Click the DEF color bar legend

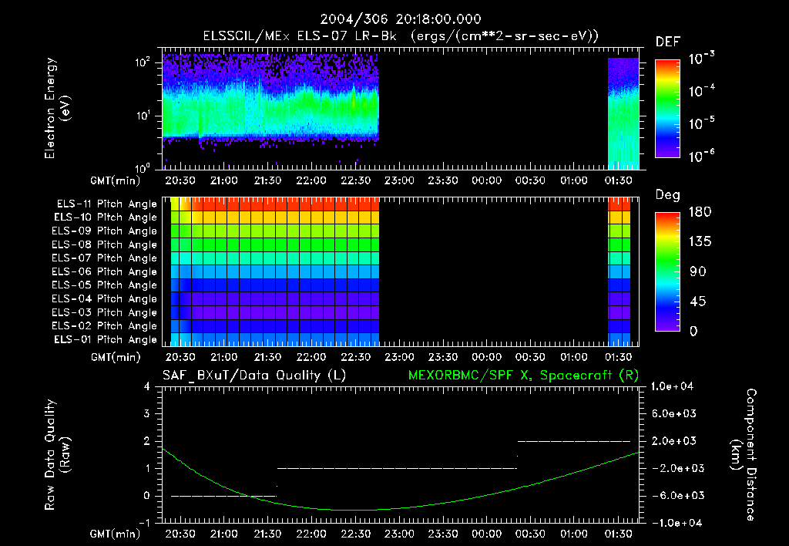tap(667, 108)
